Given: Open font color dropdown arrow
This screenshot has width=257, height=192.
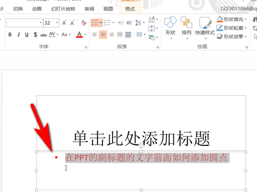Looking at the screenshot, I should 85,35.
